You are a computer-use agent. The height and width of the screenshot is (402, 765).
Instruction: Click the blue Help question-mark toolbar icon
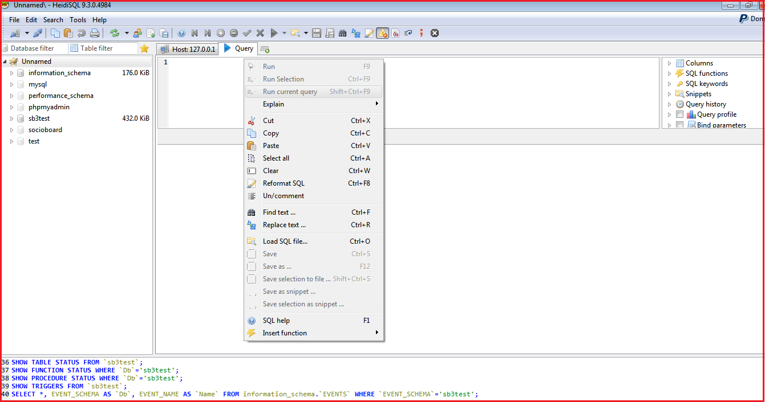point(181,33)
